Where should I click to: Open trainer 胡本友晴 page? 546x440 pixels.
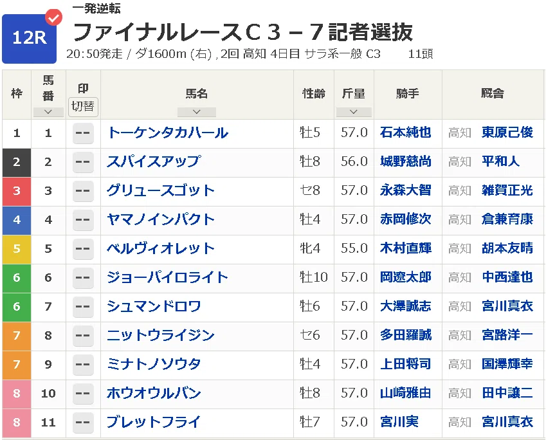(x=507, y=248)
